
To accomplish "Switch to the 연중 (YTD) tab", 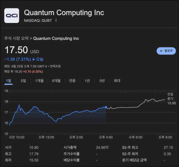I will (x=72, y=81).
